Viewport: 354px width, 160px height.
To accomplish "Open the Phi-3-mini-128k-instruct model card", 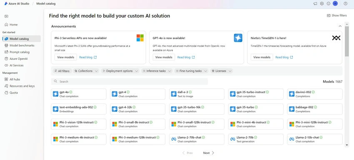I will 315,124.
